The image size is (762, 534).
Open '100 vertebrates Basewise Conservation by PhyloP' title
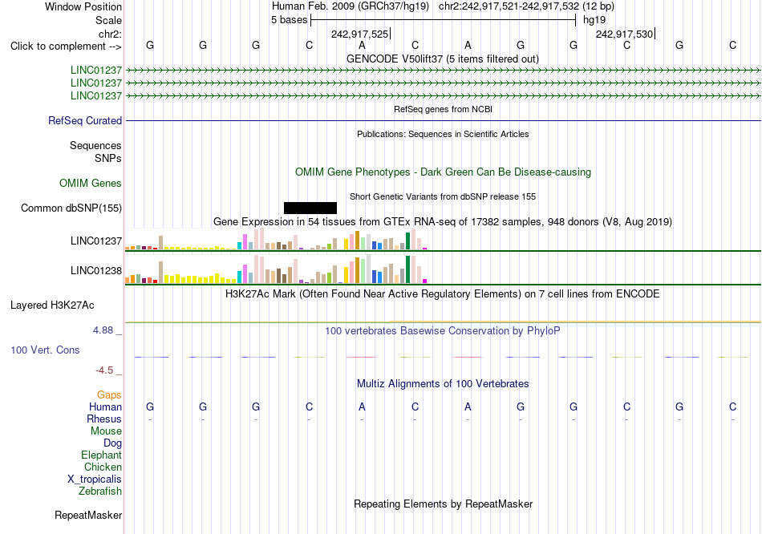[443, 331]
